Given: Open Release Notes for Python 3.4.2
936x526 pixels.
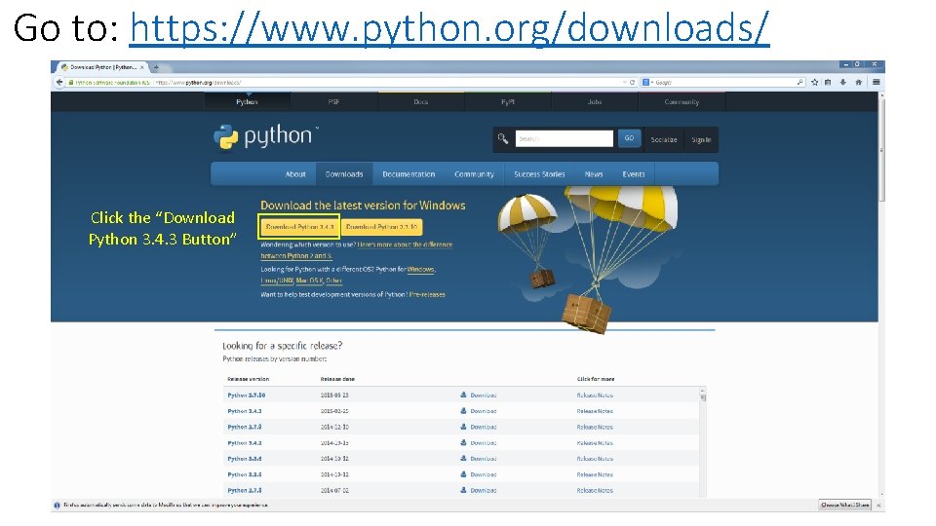Looking at the screenshot, I should (x=595, y=442).
